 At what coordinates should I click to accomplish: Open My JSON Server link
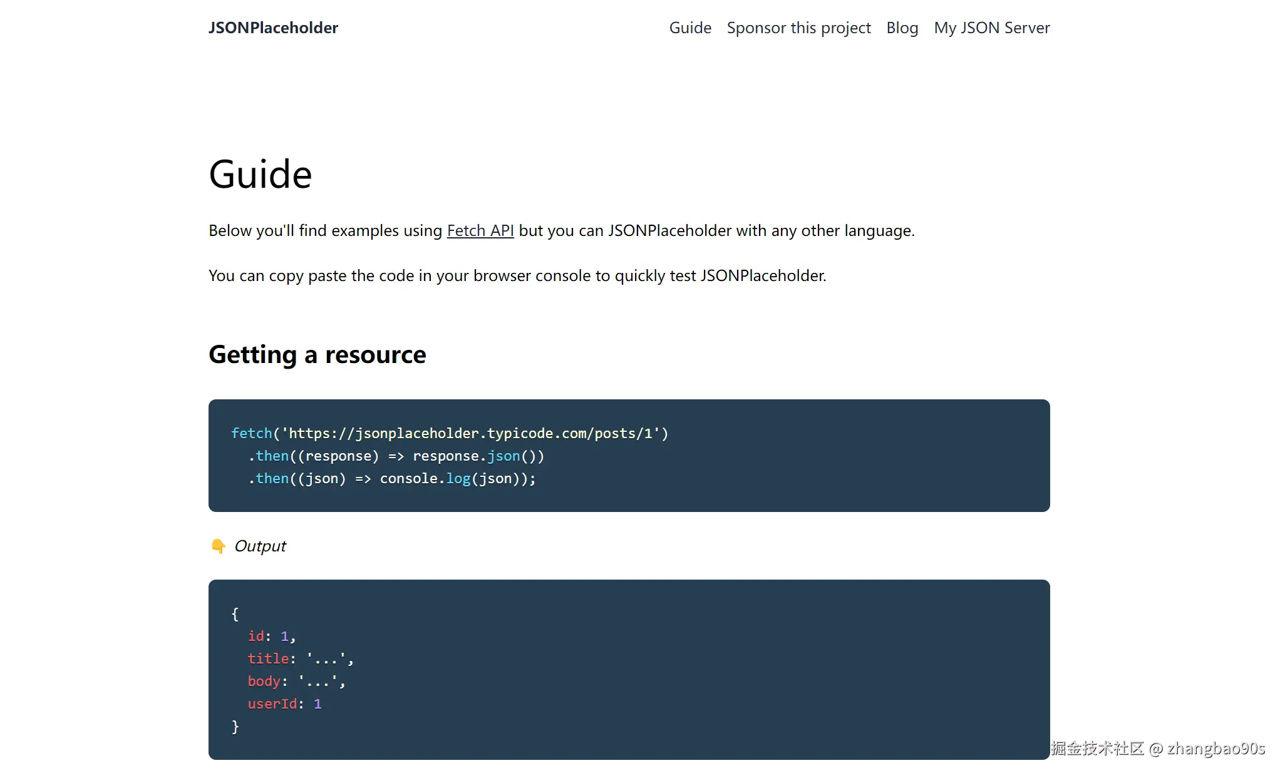991,28
